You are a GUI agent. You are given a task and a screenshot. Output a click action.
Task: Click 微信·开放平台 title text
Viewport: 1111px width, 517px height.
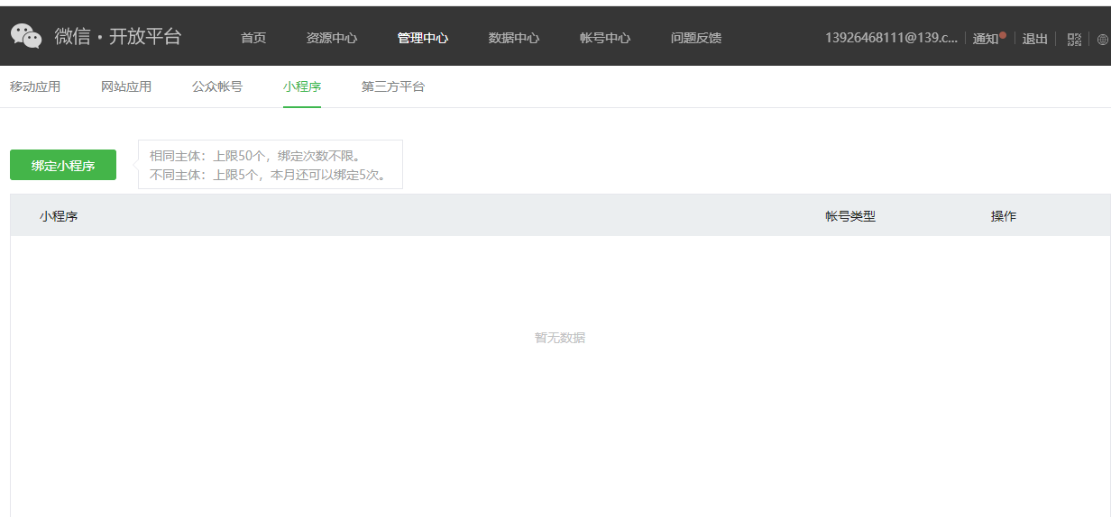[x=118, y=36]
